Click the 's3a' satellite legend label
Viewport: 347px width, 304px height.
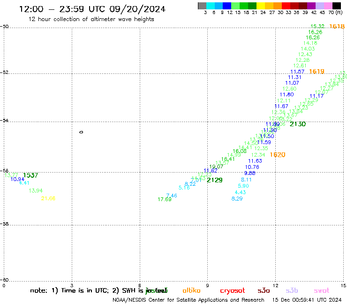click(x=264, y=290)
